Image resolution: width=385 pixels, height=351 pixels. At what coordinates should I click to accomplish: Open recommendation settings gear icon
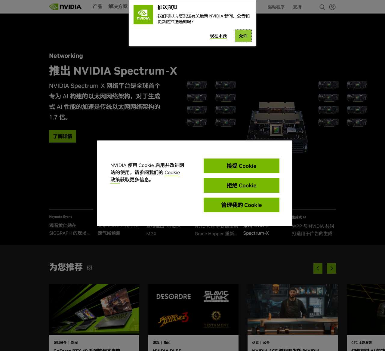click(x=89, y=267)
